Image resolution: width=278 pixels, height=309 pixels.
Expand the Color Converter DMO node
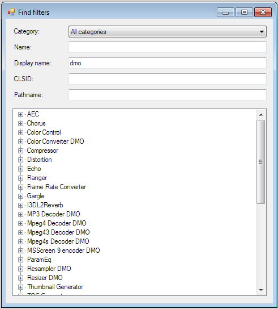pos(20,141)
